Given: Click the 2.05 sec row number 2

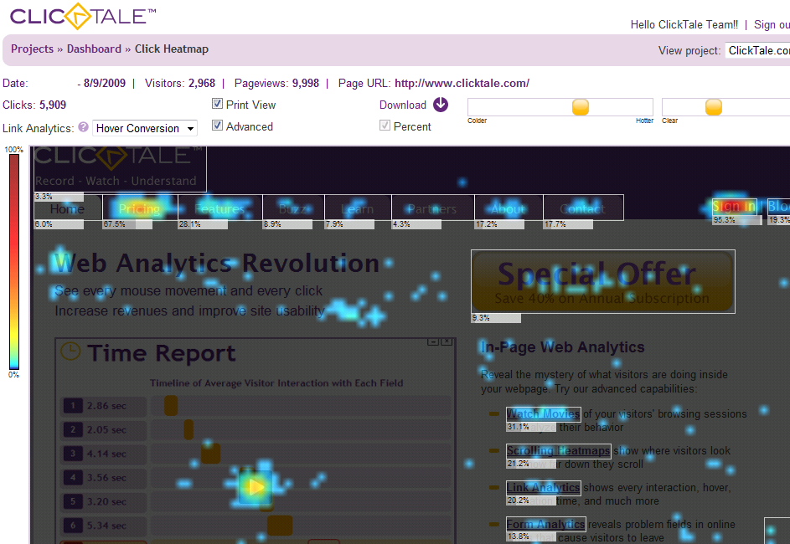Looking at the screenshot, I should click(x=103, y=430).
